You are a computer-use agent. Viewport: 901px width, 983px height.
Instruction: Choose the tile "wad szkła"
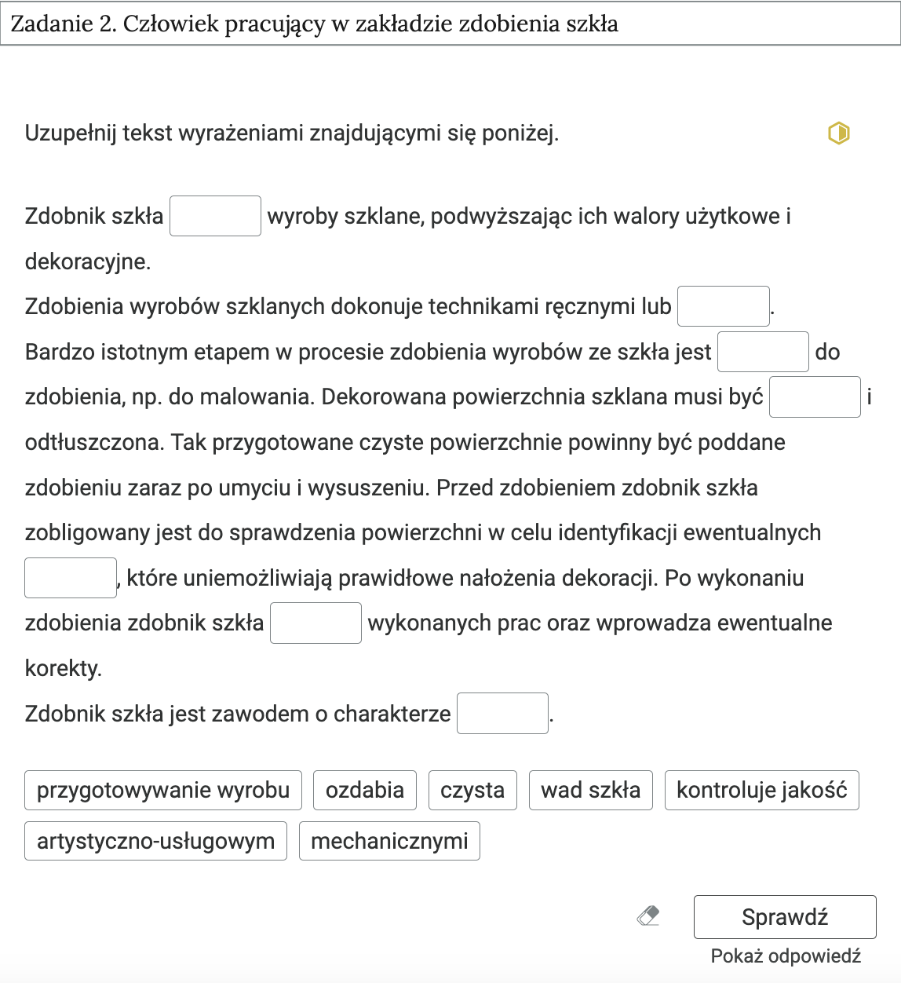[590, 791]
